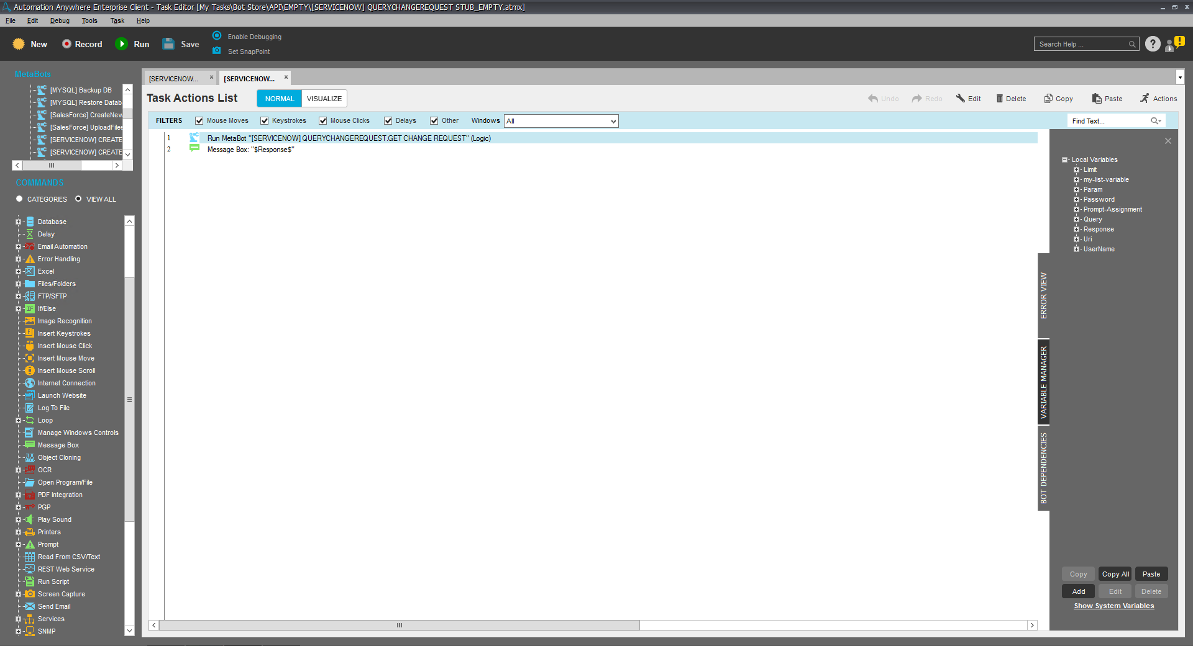This screenshot has height=646, width=1193.
Task: Click the user notification alert icon
Action: point(1174,44)
